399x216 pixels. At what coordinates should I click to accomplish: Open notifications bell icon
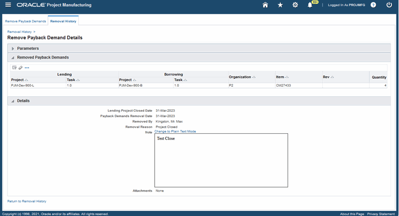310,5
